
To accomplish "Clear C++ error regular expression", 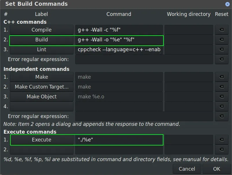I will pyautogui.click(x=222, y=59).
